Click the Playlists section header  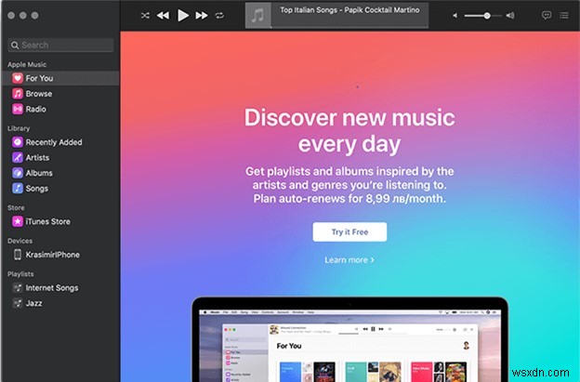[20, 274]
